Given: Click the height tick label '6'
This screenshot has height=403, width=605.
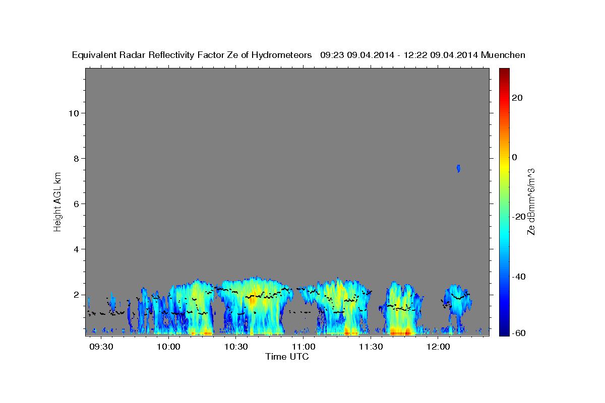Looking at the screenshot, I should coord(77,204).
